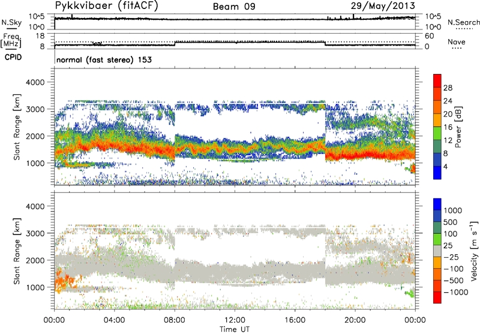Screen dimensions: 480x333
Task: Click the 'CPID' row label
Action: pyautogui.click(x=13, y=57)
